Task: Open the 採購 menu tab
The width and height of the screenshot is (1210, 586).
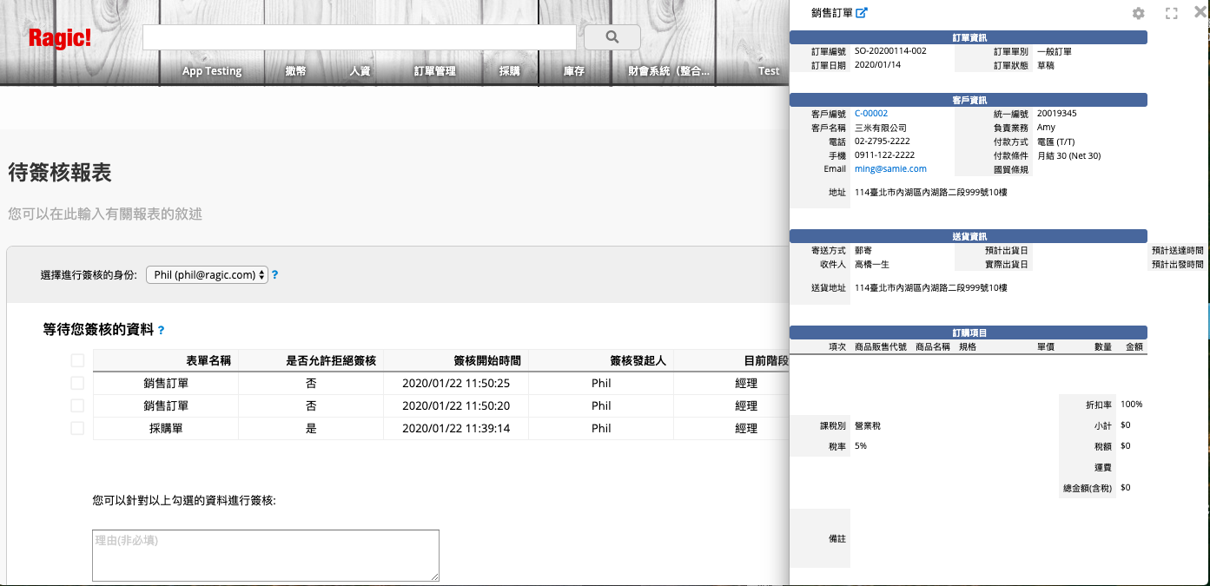Action: pyautogui.click(x=509, y=71)
